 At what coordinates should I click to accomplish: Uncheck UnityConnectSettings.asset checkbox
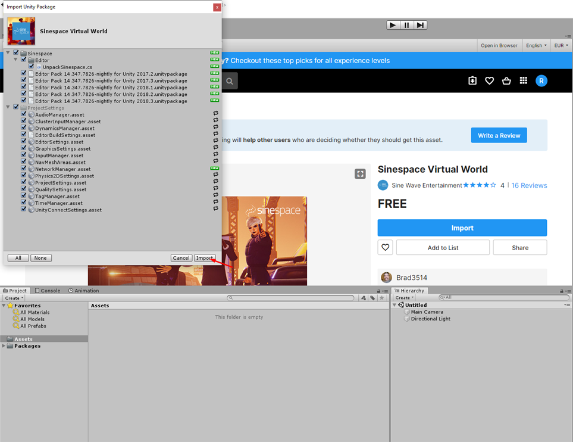23,209
